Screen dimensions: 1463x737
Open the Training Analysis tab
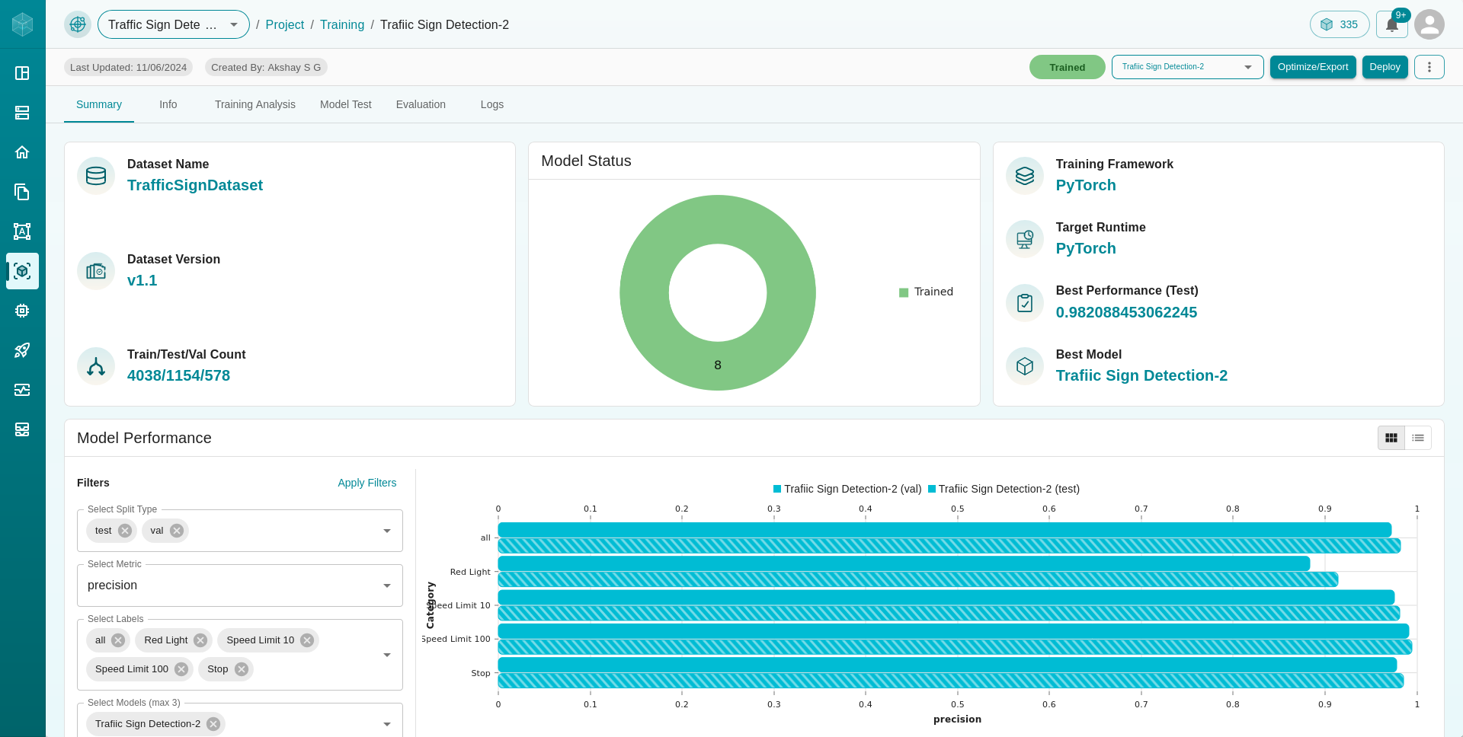[x=255, y=104]
